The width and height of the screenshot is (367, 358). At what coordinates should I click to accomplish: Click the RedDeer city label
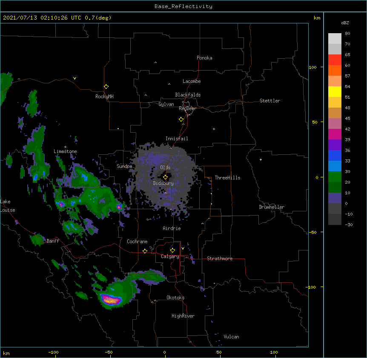click(187, 109)
